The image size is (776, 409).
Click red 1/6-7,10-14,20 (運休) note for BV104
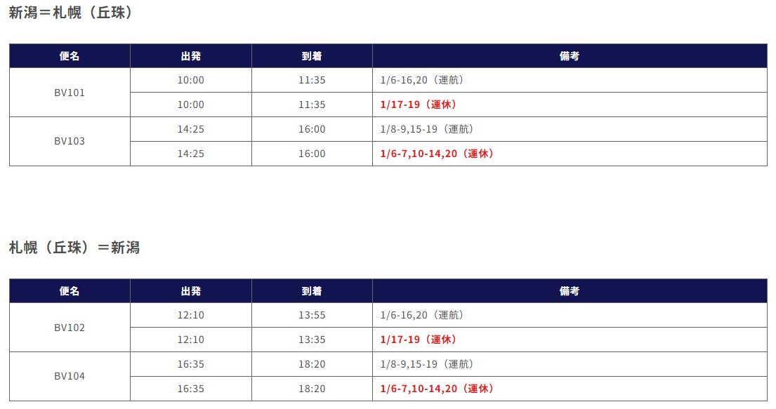click(437, 389)
